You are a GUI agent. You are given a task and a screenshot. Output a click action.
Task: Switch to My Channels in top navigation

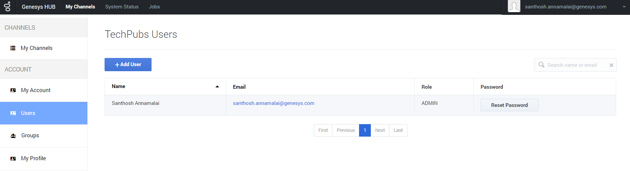coord(80,7)
